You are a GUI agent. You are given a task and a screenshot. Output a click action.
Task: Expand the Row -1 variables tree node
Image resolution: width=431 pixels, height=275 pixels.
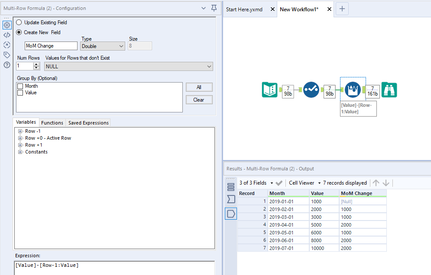20,131
